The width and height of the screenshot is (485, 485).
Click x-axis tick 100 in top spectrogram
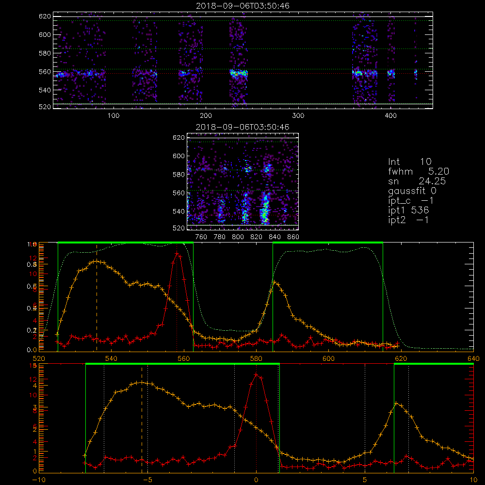click(113, 116)
